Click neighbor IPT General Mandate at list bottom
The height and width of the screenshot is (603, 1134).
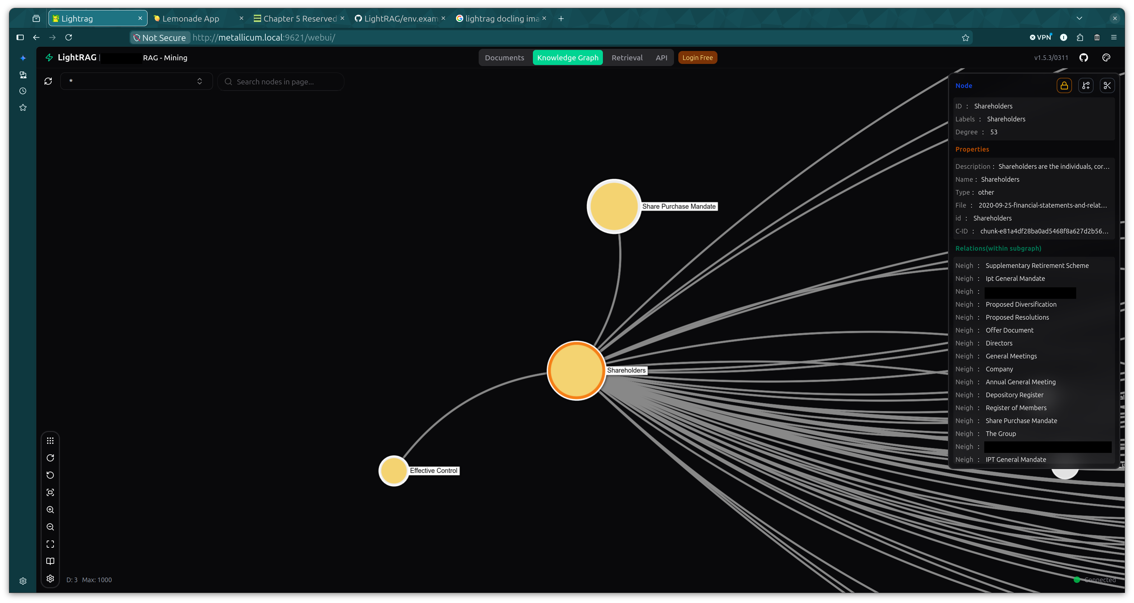[x=1016, y=459]
